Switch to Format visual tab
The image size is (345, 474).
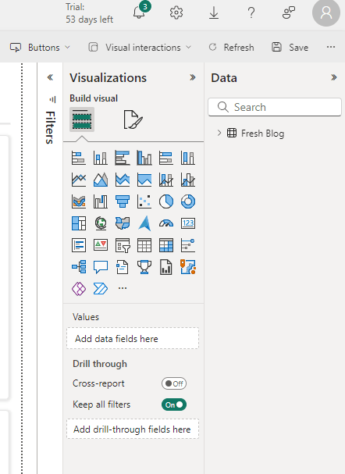pos(133,119)
